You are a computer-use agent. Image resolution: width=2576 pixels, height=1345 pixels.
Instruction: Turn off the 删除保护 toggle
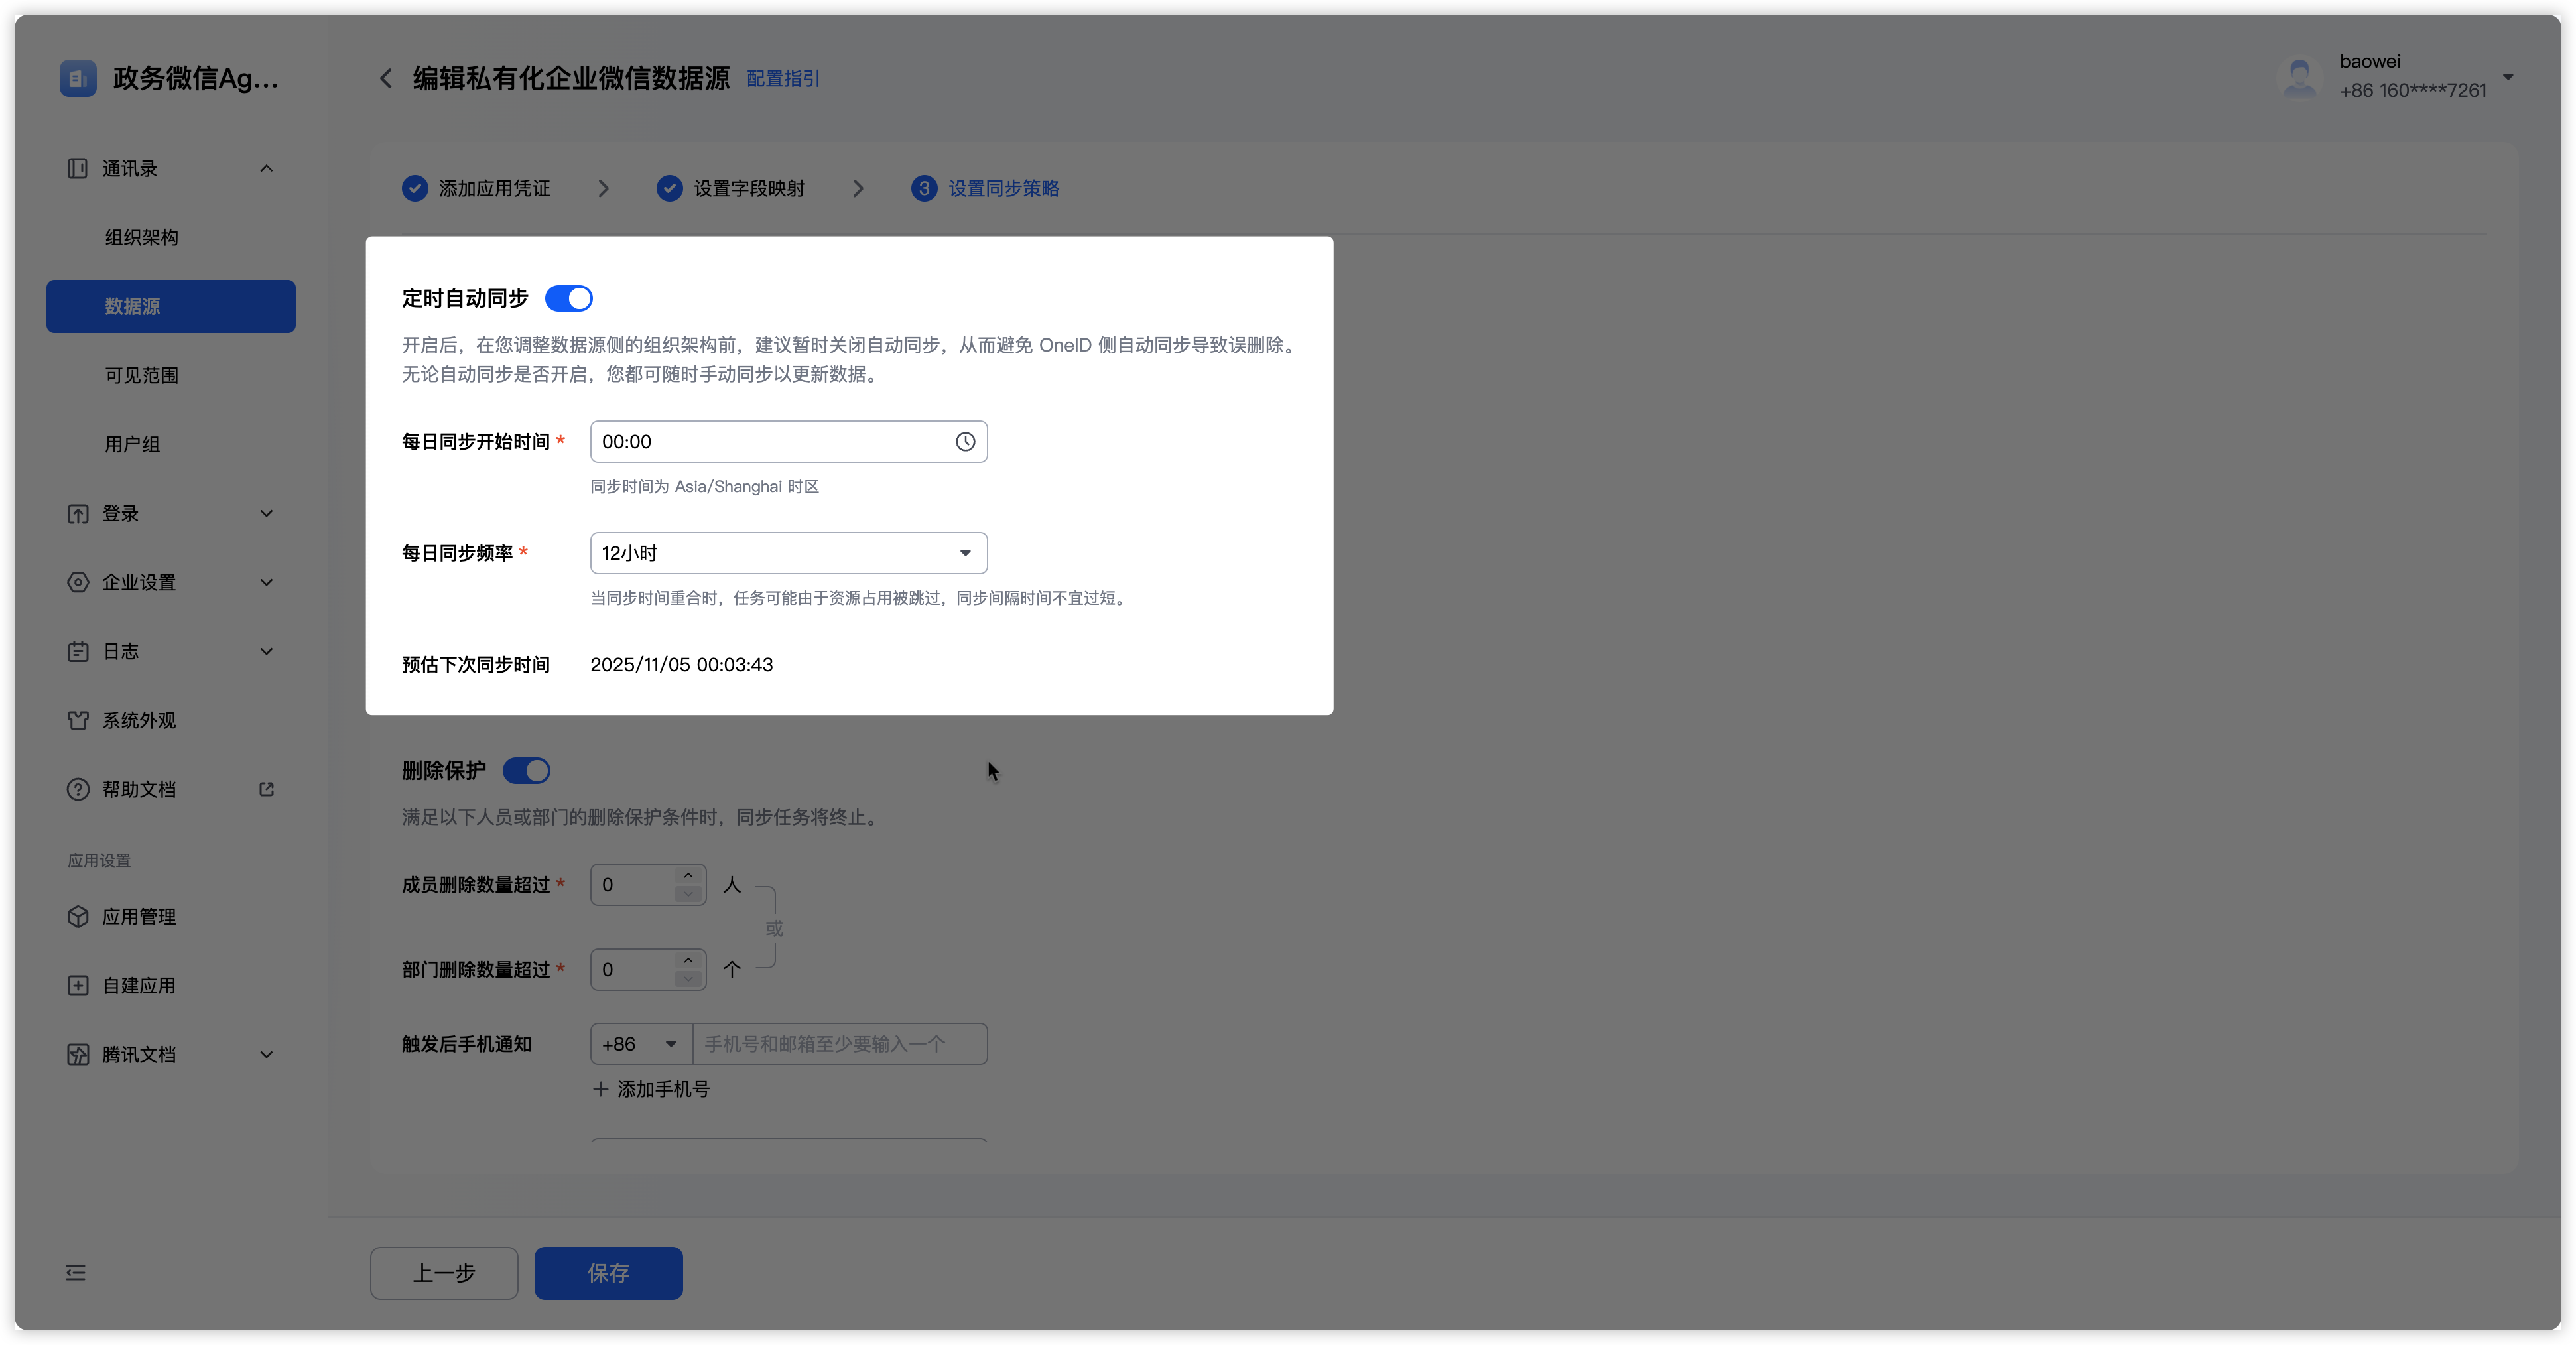click(x=526, y=771)
